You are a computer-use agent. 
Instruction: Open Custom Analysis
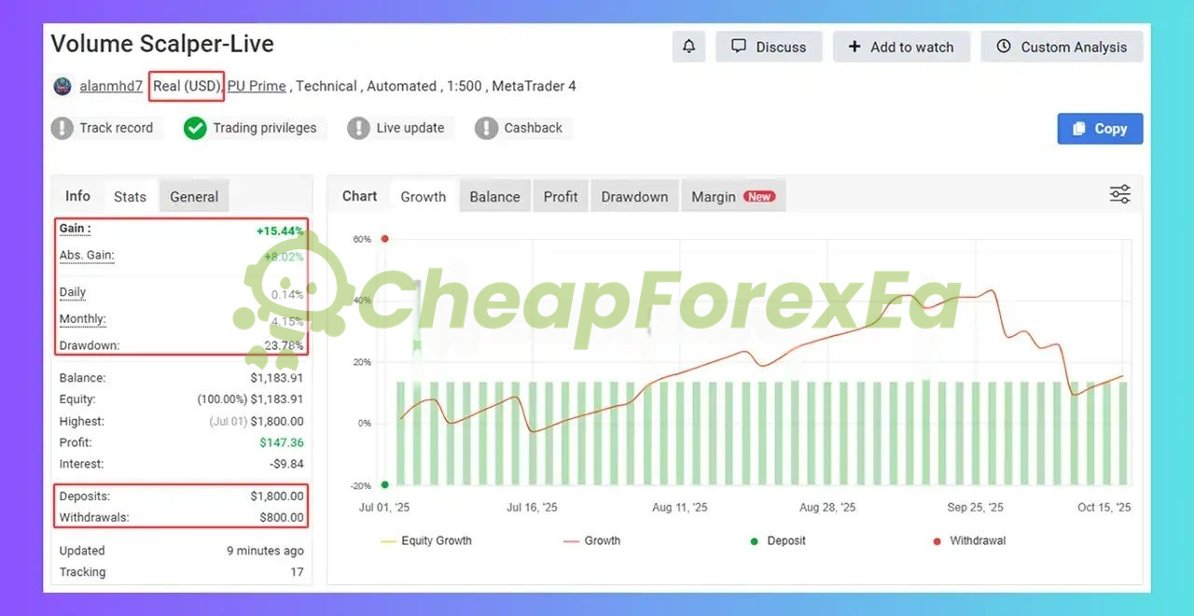(1062, 47)
